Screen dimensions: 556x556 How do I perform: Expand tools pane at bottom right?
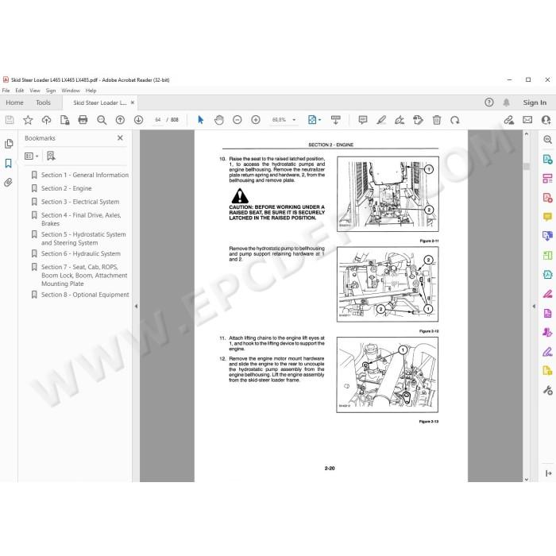[548, 473]
